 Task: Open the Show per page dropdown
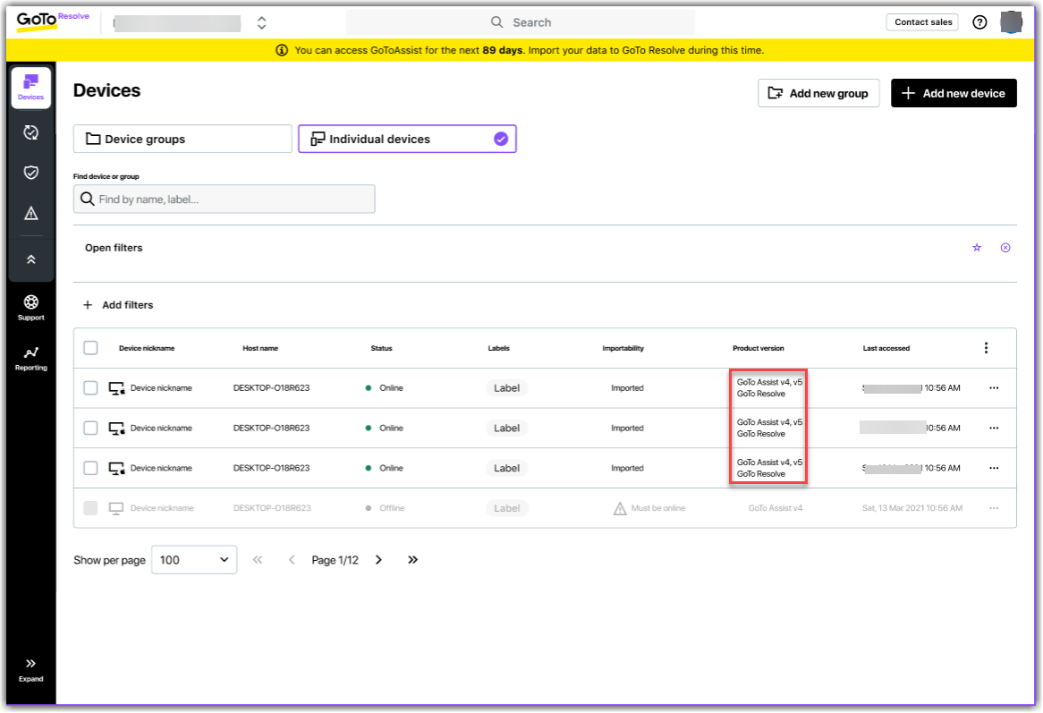click(x=194, y=560)
